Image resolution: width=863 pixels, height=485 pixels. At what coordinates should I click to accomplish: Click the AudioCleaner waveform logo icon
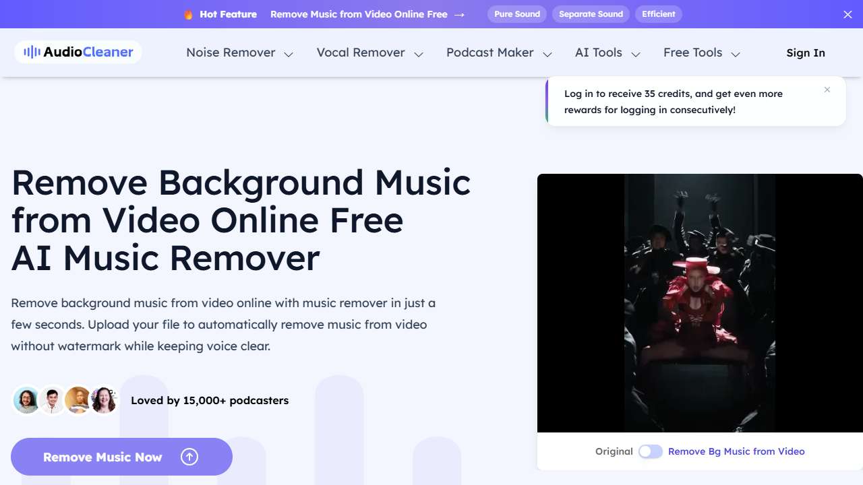31,52
